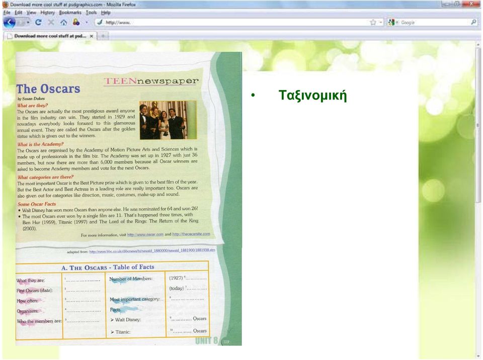Click the 'Walt Disney:' facts entry
The image size is (483, 360).
pos(126,320)
